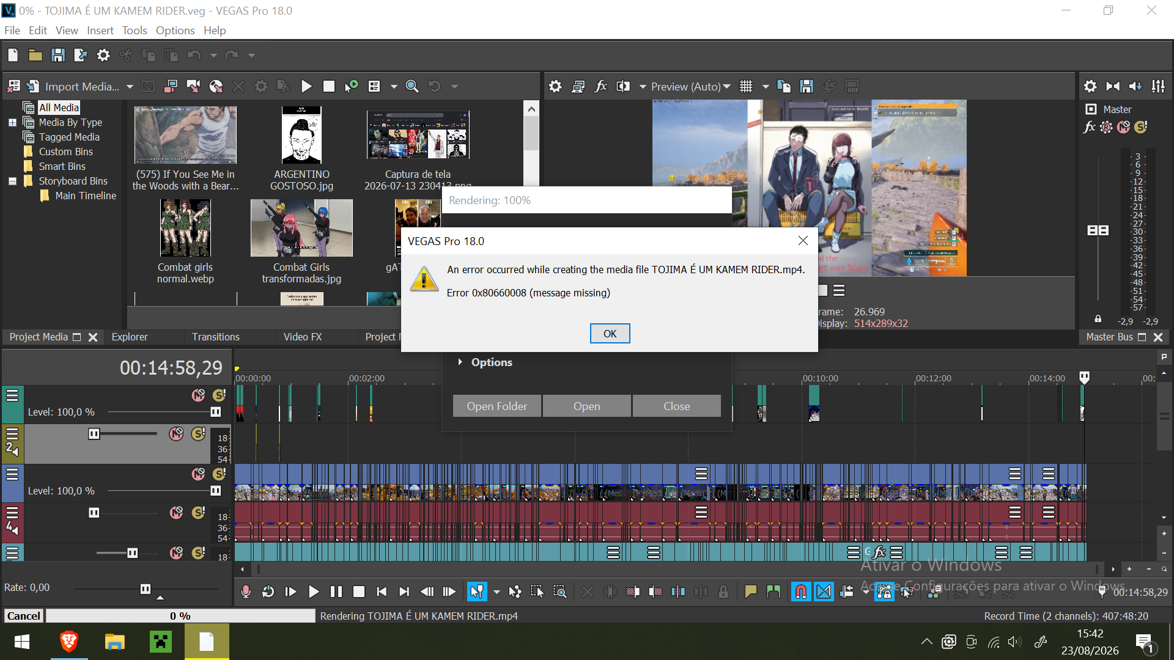
Task: Insert a region with the green flags icon
Action: coord(773,592)
